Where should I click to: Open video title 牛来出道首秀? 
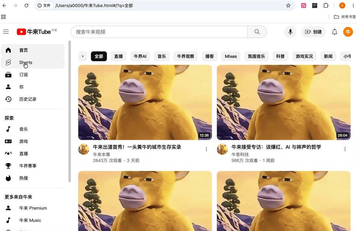tap(137, 147)
